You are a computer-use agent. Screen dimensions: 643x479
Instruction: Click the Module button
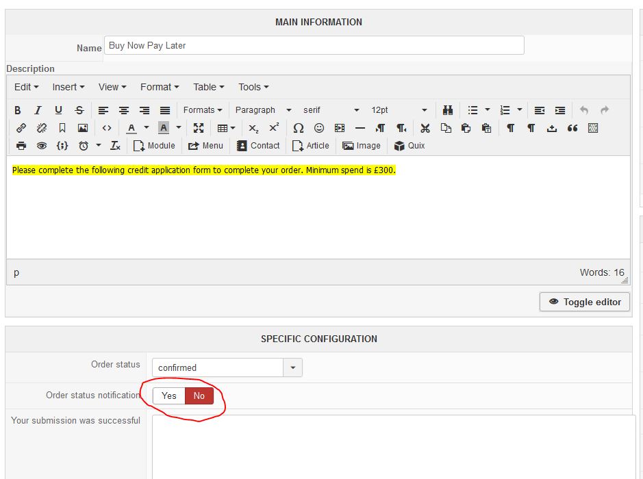154,146
